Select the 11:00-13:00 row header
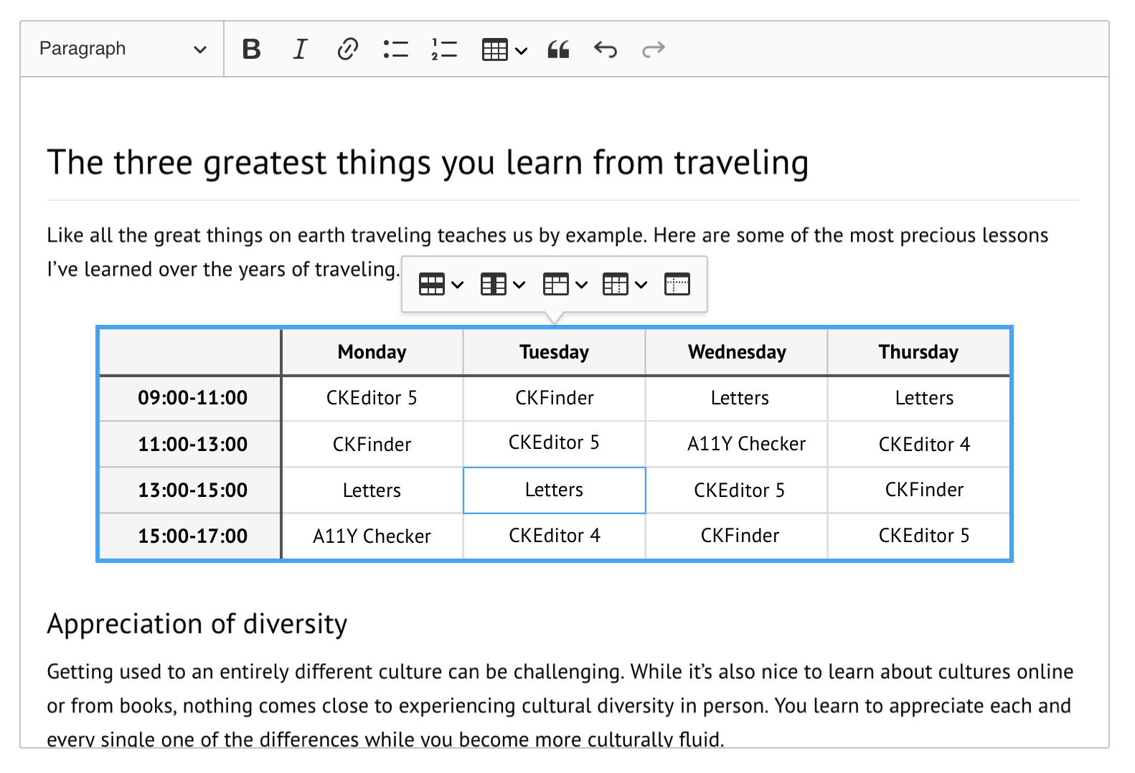 (x=190, y=444)
